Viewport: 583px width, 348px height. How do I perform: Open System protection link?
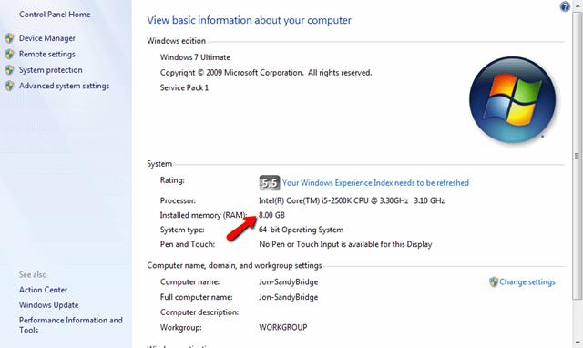[51, 70]
